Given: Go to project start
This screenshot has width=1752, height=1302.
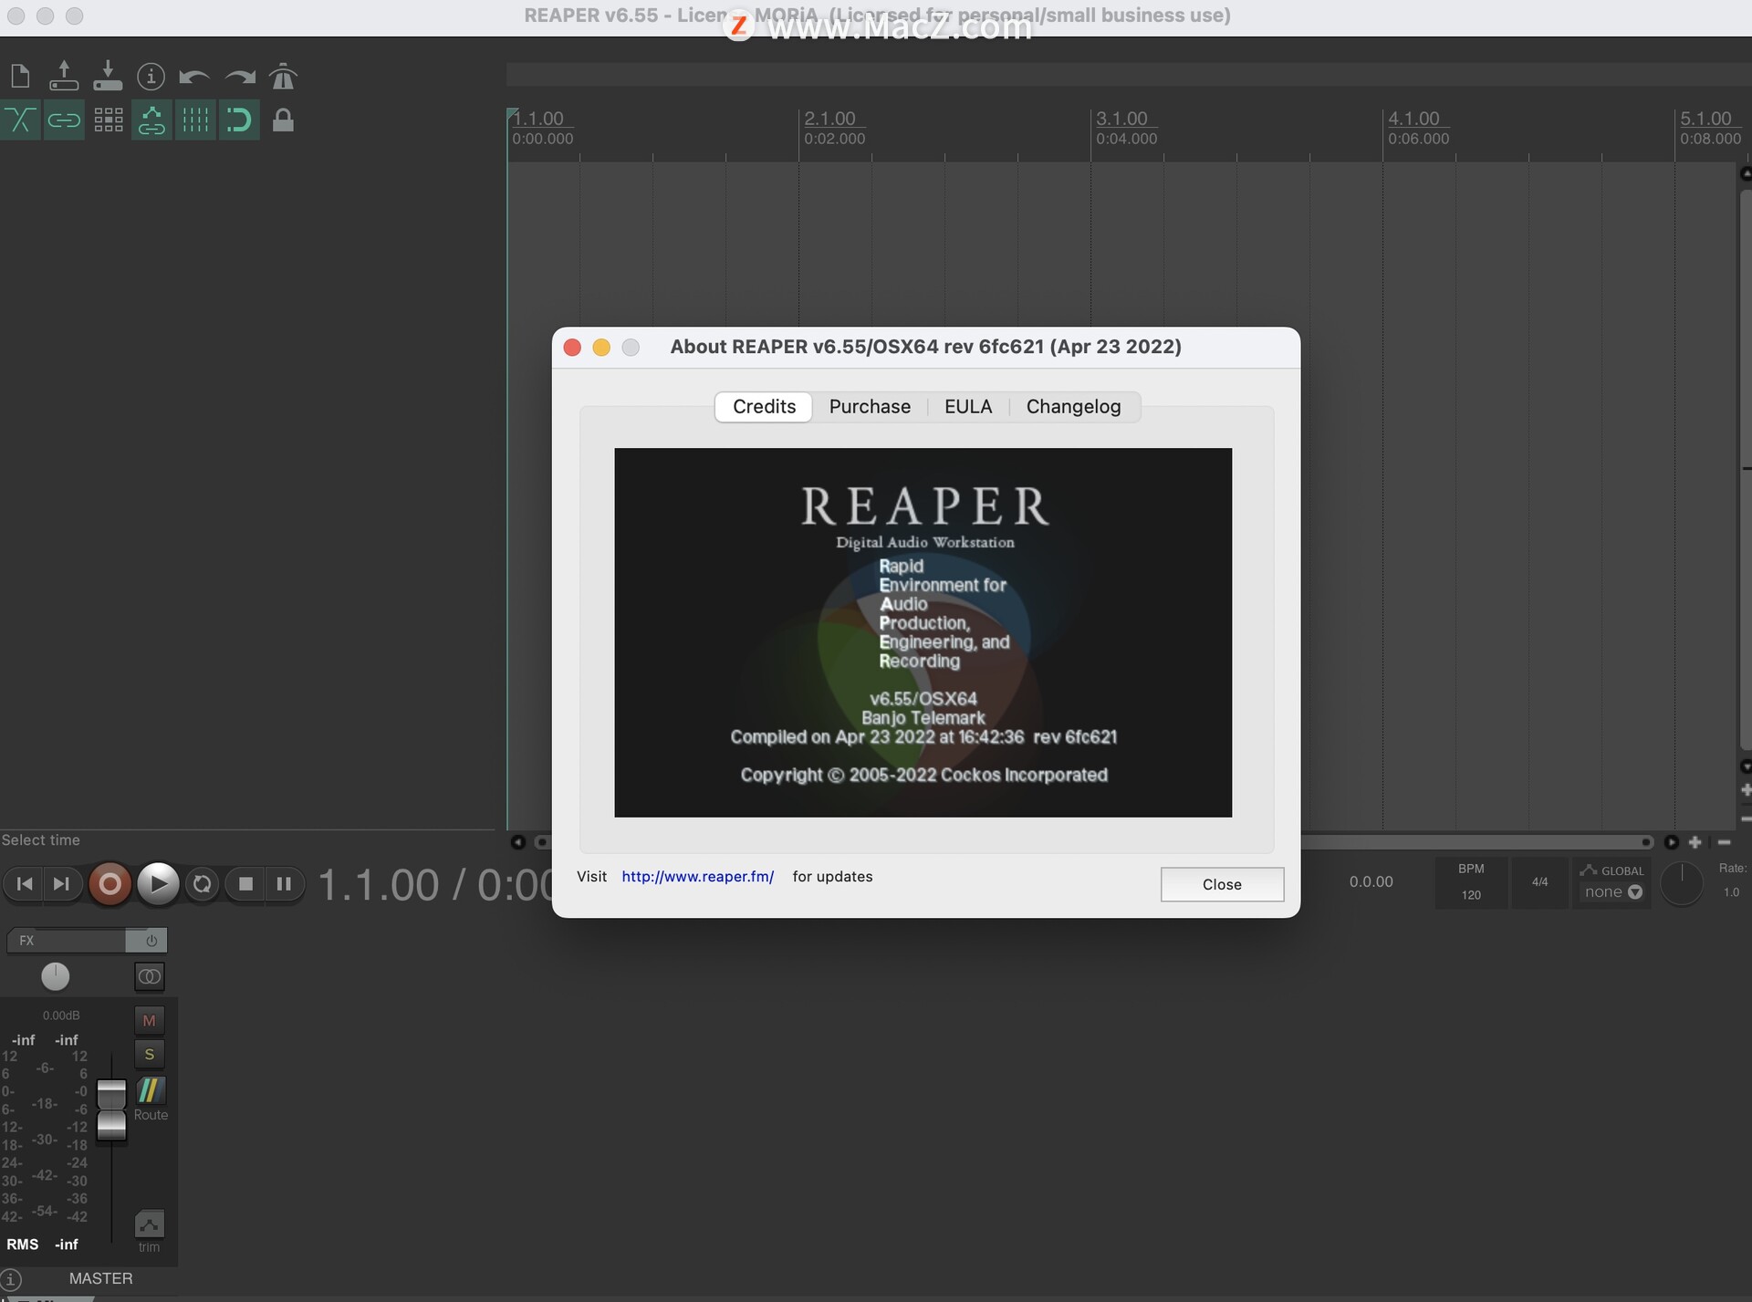Looking at the screenshot, I should [25, 884].
